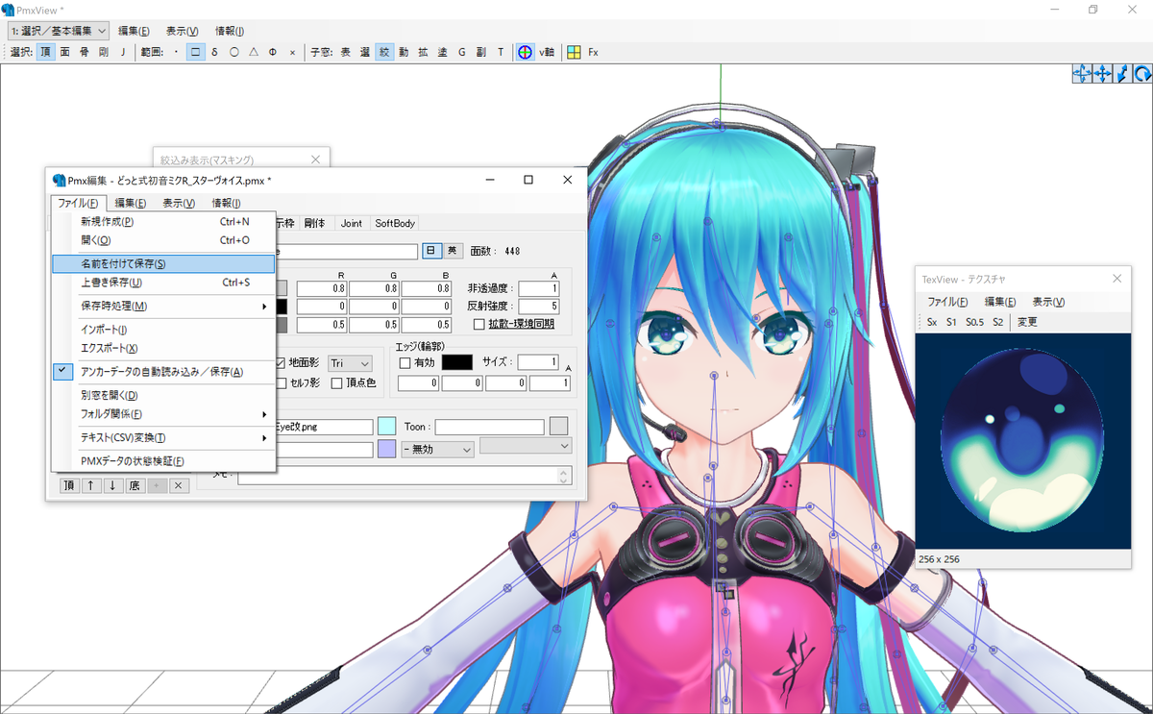Open the T texture sub-window
This screenshot has width=1153, height=714.
[500, 52]
